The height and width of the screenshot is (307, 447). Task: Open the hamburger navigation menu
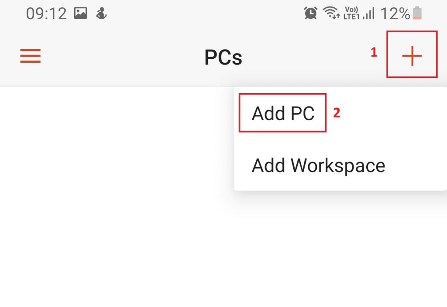30,56
